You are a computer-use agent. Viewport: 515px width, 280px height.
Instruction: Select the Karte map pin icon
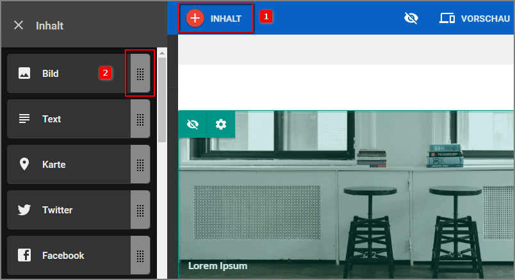pos(24,164)
